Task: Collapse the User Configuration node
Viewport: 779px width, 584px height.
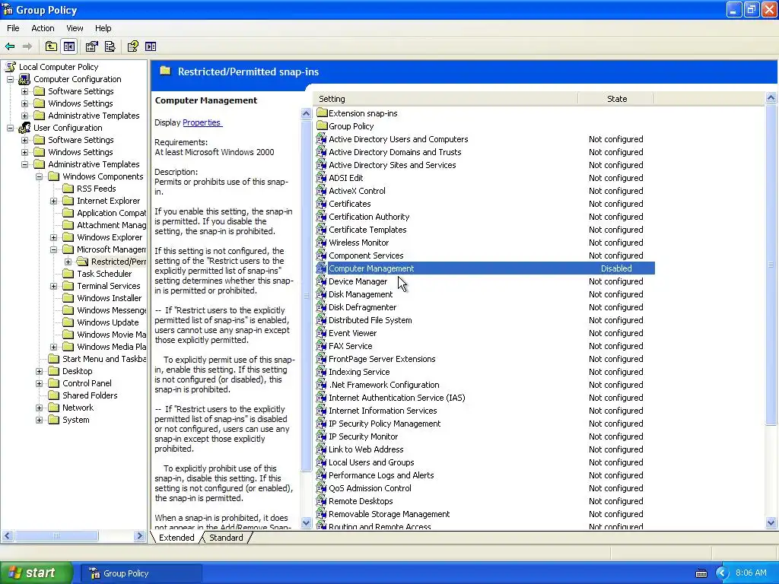Action: coord(10,128)
